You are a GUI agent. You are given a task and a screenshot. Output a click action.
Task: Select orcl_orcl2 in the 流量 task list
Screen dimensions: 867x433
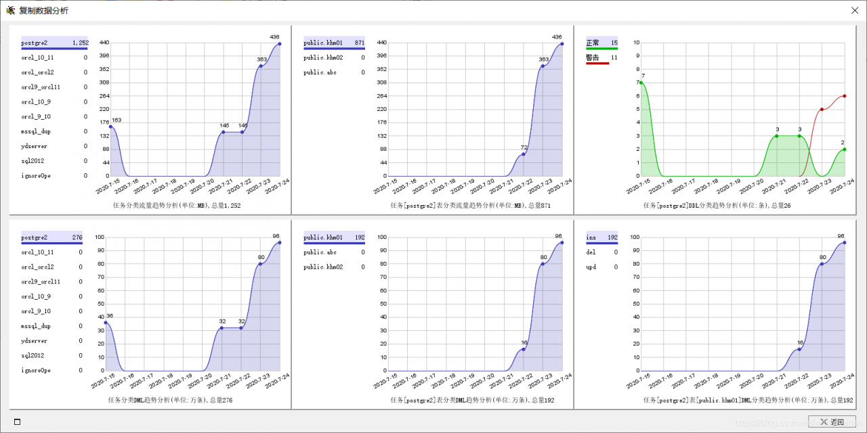tap(55, 72)
